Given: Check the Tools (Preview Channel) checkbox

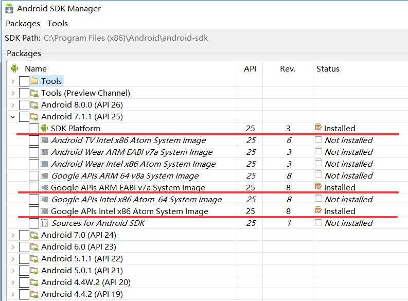Looking at the screenshot, I should click(x=24, y=93).
